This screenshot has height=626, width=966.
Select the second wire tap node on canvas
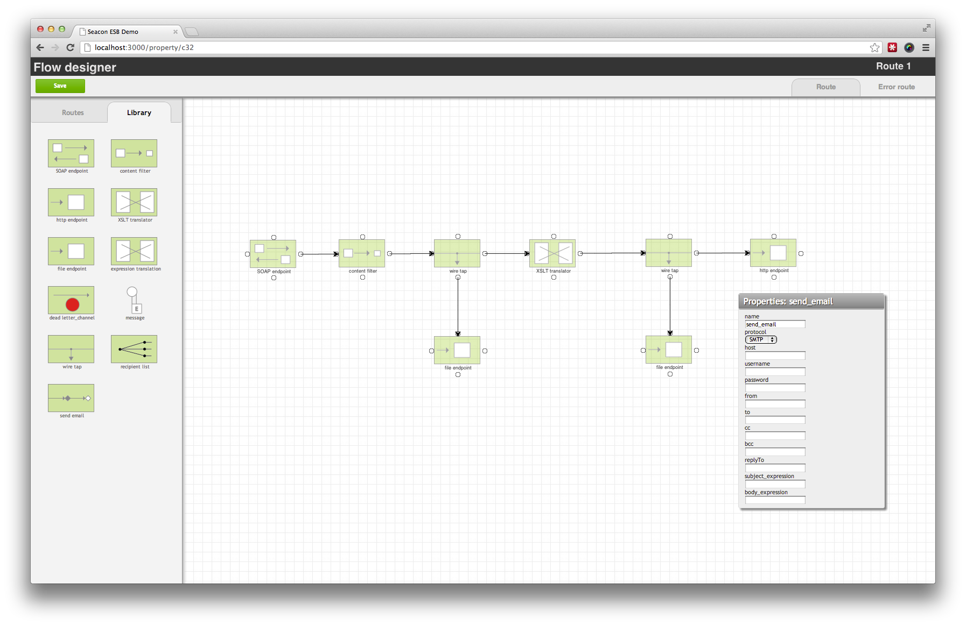click(669, 253)
